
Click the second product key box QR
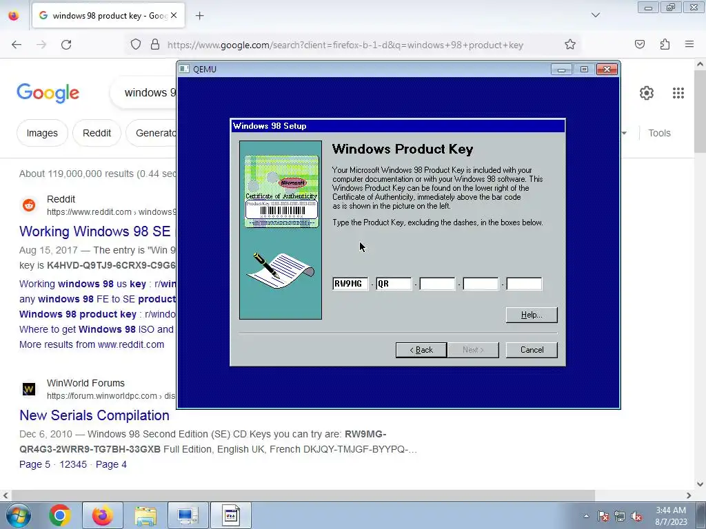click(394, 284)
